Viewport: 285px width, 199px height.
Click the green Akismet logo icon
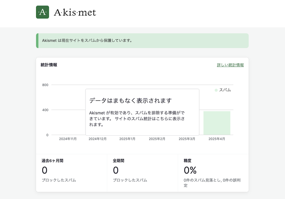click(x=42, y=12)
